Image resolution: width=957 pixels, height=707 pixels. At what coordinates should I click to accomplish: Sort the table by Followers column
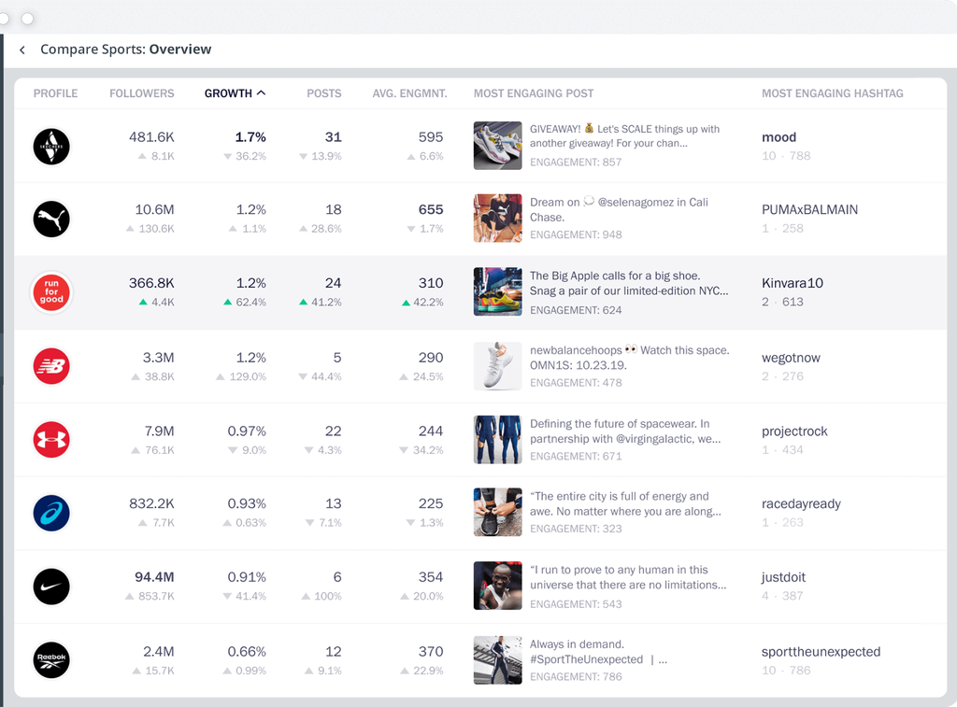[141, 93]
